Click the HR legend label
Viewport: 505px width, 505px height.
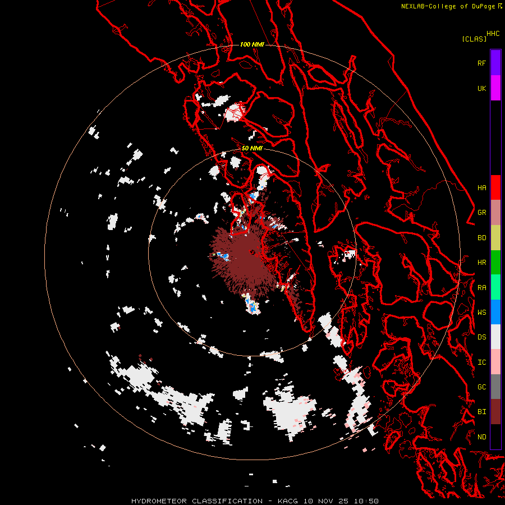point(481,263)
